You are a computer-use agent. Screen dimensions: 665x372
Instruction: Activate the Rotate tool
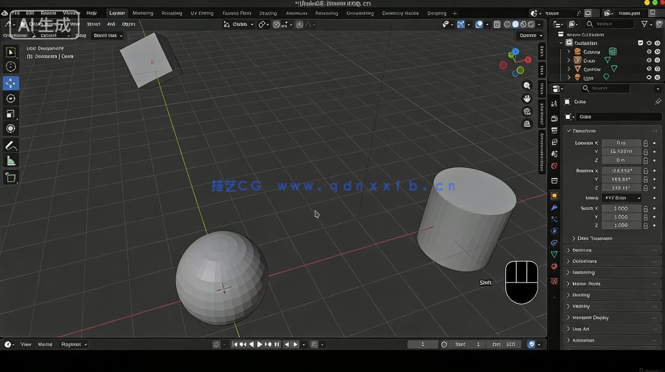click(10, 98)
